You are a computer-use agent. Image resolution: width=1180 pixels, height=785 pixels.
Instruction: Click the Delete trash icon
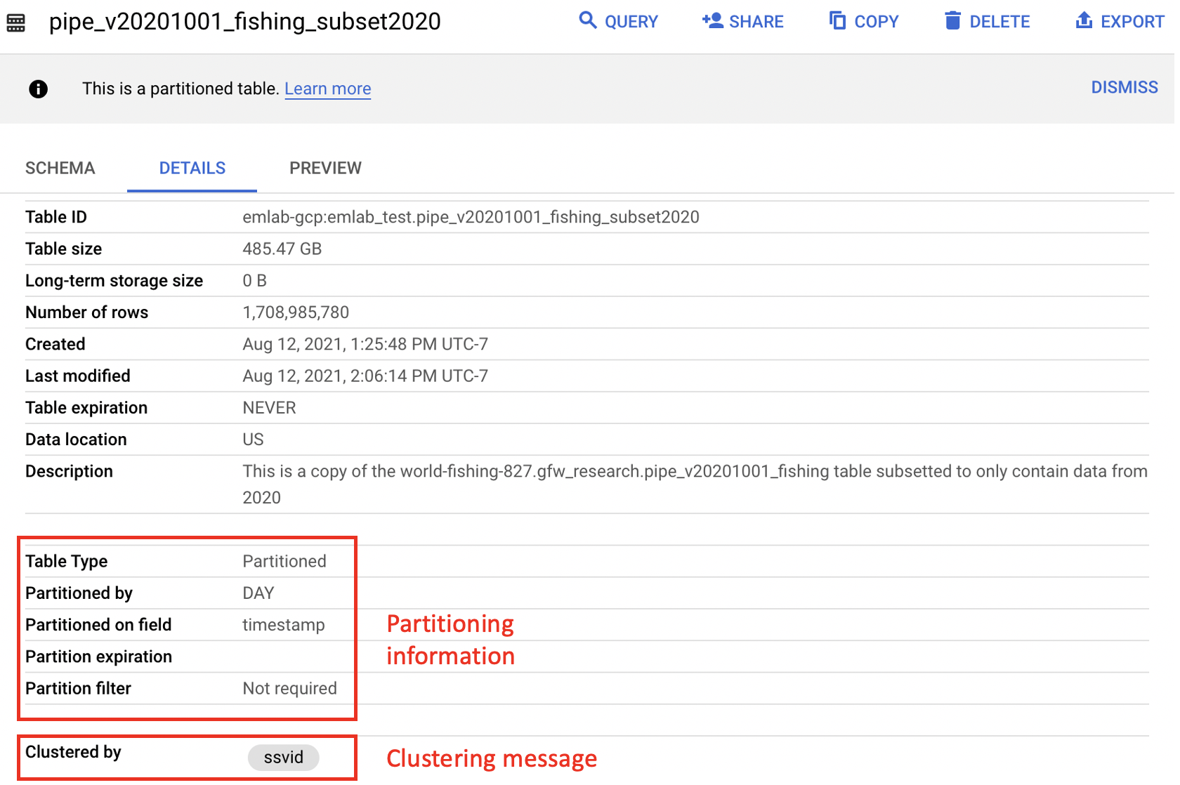pyautogui.click(x=952, y=20)
